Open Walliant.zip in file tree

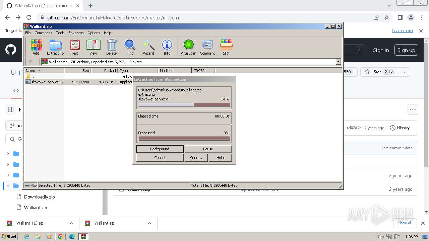tap(36, 208)
